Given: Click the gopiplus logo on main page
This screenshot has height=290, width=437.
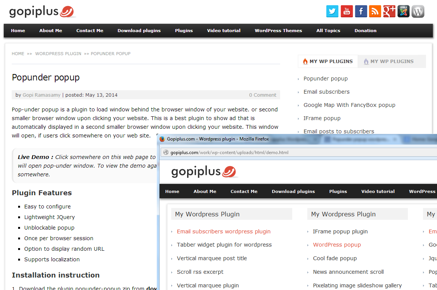Looking at the screenshot, I should (42, 12).
